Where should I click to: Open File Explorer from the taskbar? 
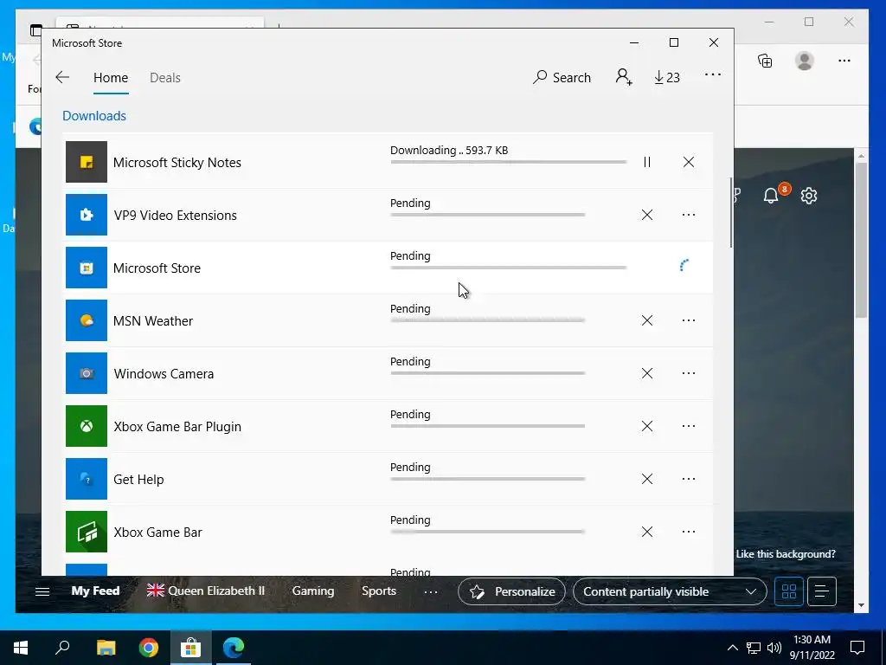(x=106, y=648)
